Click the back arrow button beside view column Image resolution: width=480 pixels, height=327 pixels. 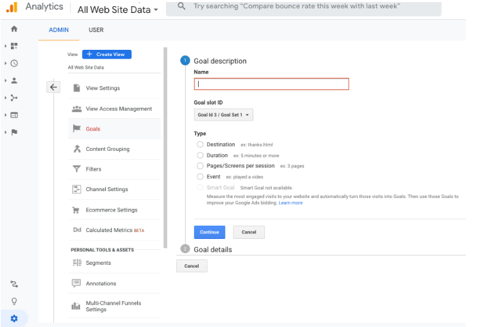54,87
